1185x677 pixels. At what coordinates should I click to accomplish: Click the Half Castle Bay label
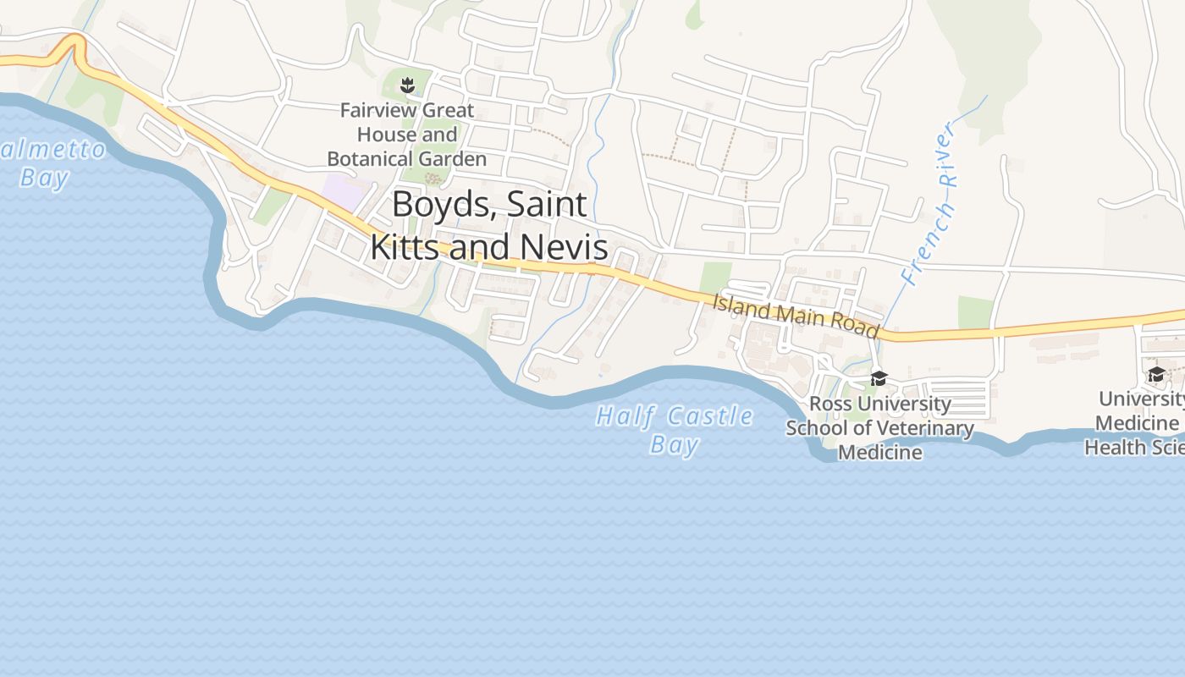pyautogui.click(x=675, y=430)
